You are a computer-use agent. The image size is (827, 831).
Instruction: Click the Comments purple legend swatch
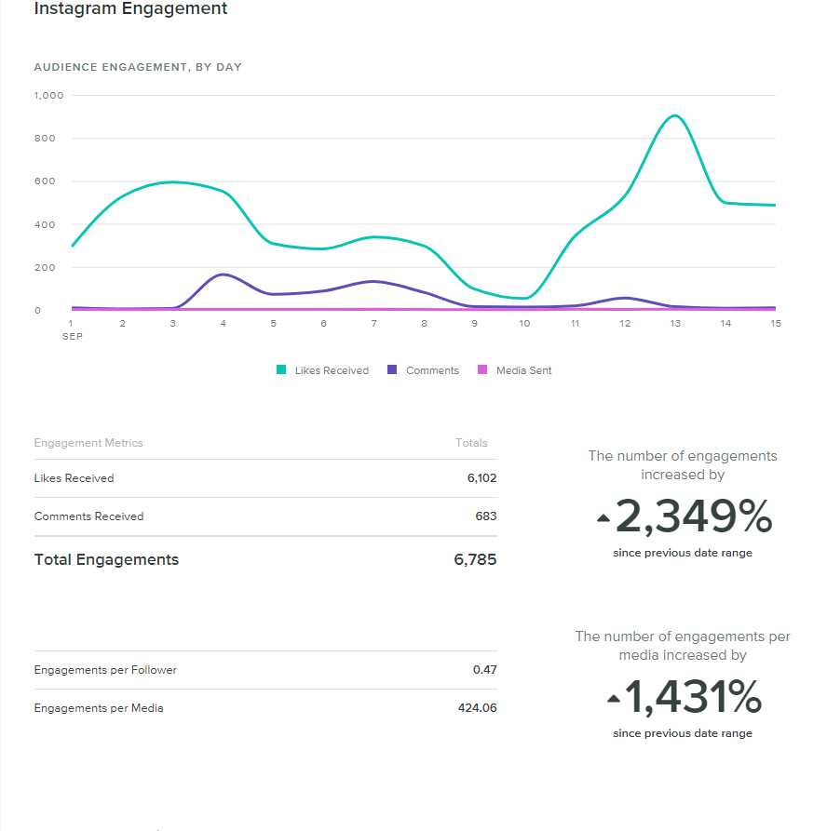(x=392, y=369)
